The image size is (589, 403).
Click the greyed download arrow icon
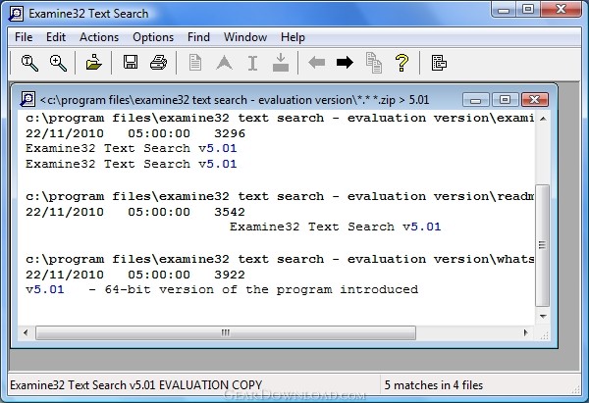coord(281,63)
